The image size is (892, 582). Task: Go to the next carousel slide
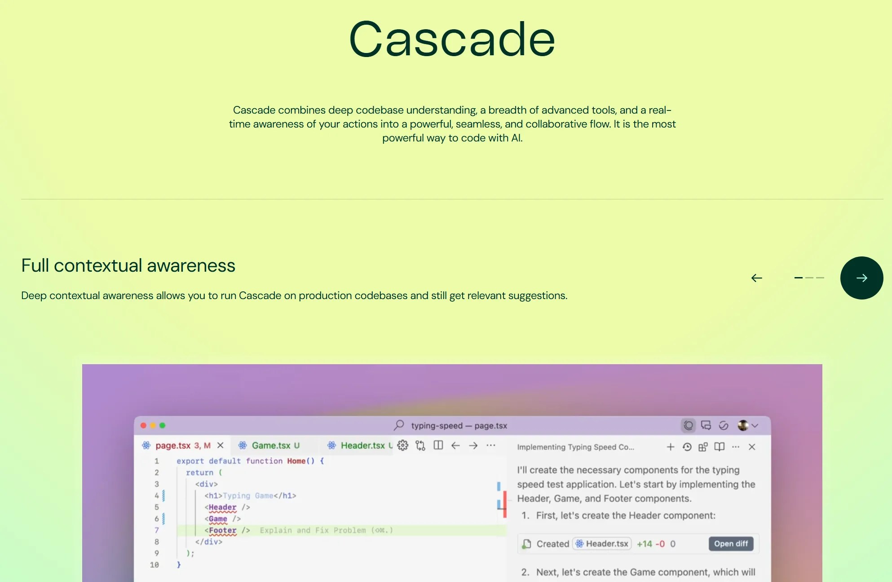861,278
